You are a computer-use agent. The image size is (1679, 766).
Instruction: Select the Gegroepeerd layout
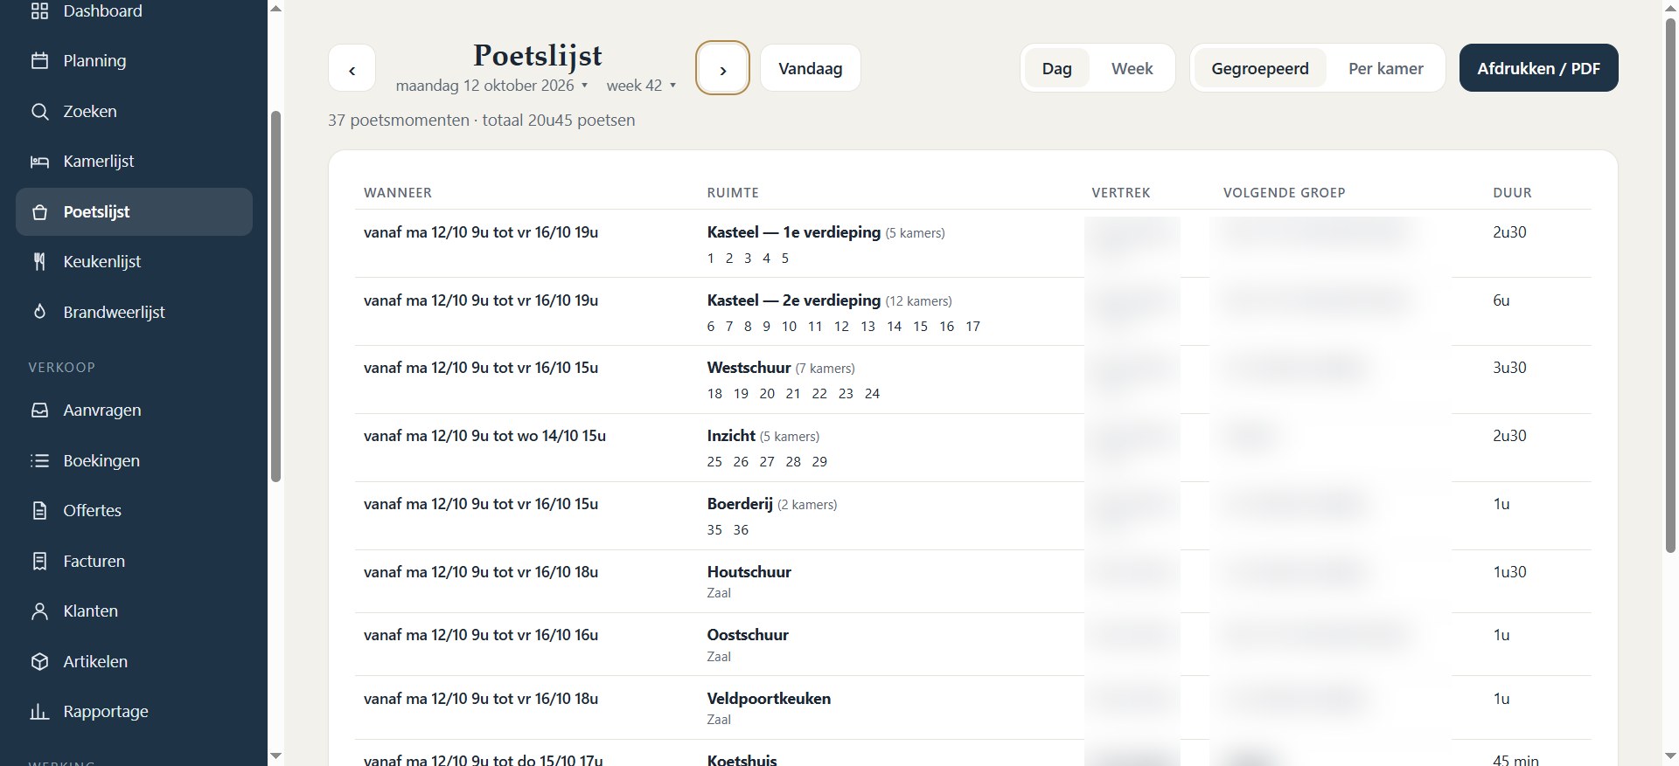(x=1259, y=68)
